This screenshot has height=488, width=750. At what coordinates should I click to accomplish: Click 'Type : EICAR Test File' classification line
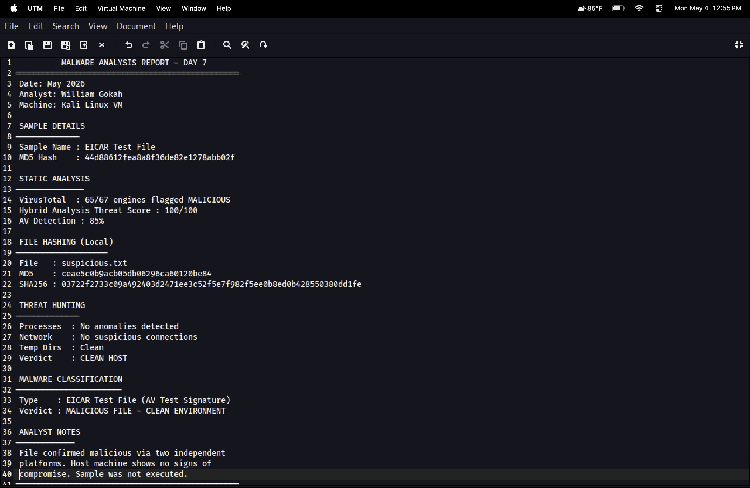[125, 400]
